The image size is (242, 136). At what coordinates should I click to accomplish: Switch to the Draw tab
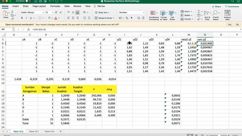pos(26,6)
